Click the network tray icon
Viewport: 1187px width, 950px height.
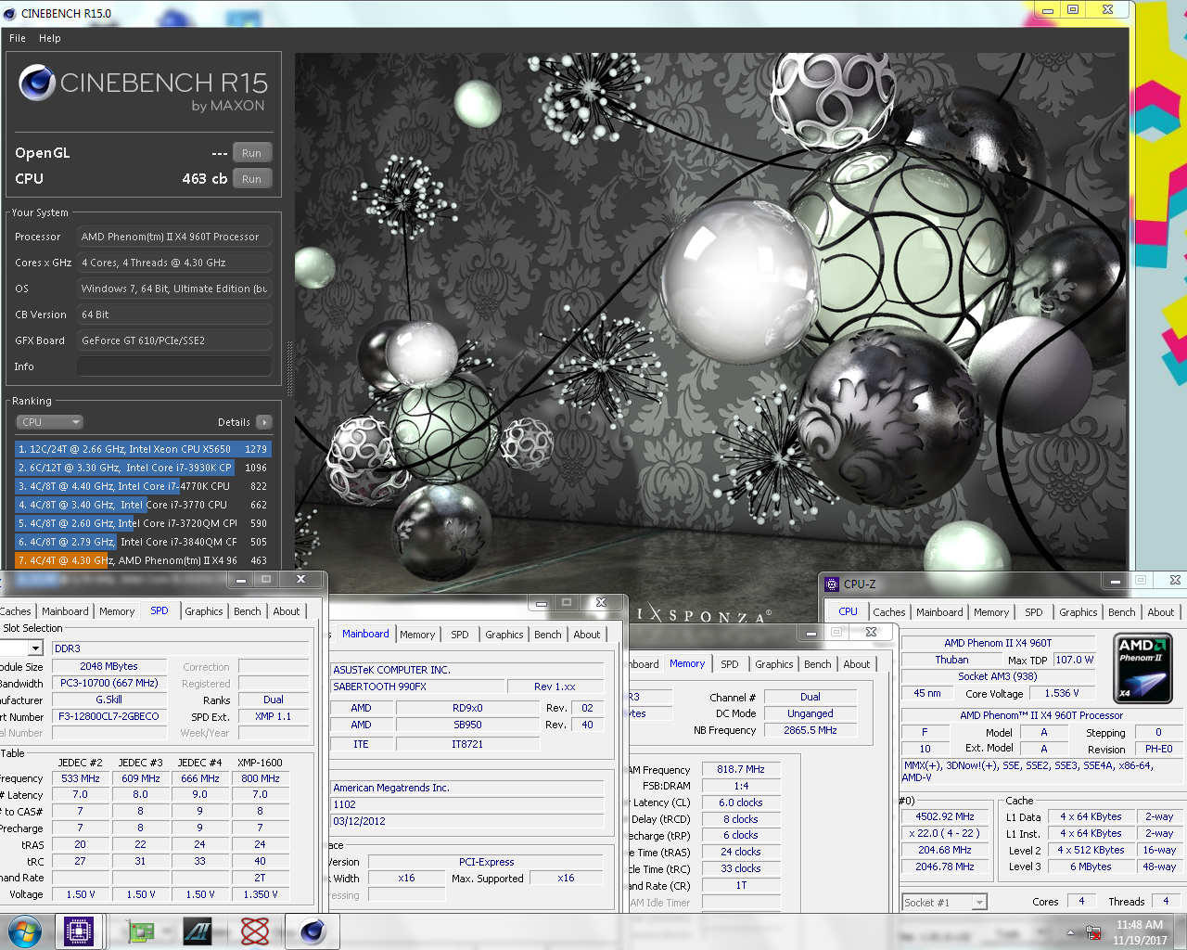[1093, 932]
